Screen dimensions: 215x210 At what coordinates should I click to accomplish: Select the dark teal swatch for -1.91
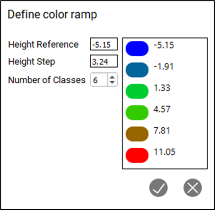137,70
